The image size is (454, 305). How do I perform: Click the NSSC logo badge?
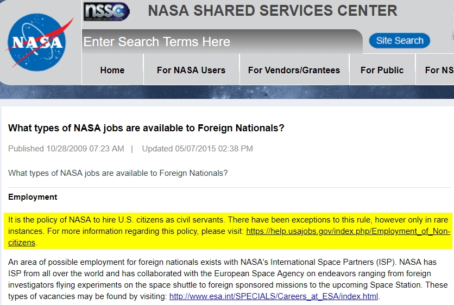tap(106, 11)
